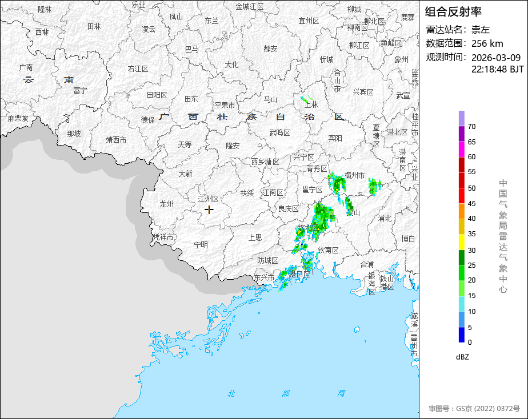Click the 那坡 county label
The height and width of the screenshot is (419, 528).
(x=74, y=134)
